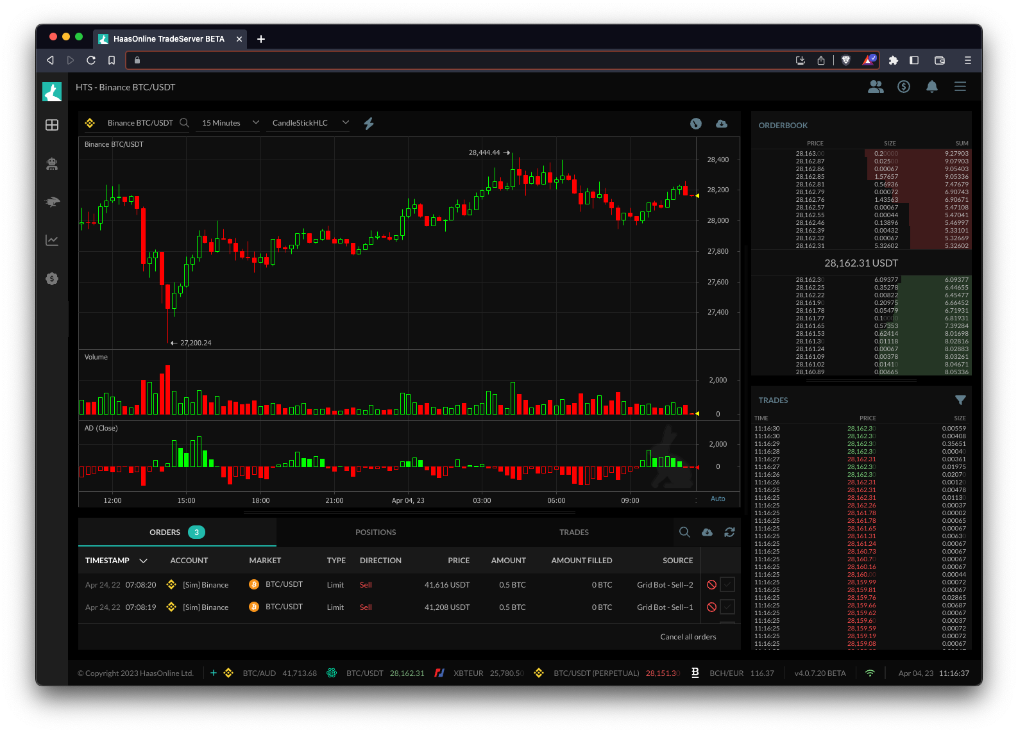Sort orders by the TIMESTAMP chevron
Image resolution: width=1018 pixels, height=733 pixels.
[x=144, y=561]
